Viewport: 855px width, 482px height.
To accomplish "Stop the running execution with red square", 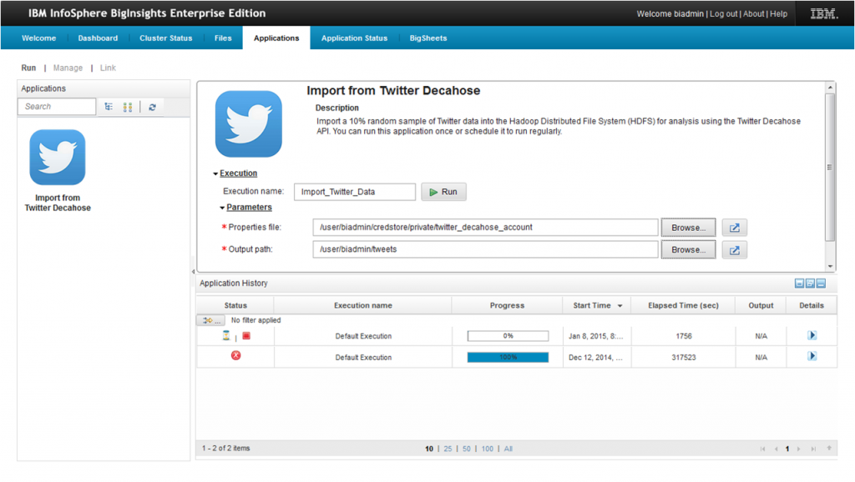I will click(x=246, y=336).
